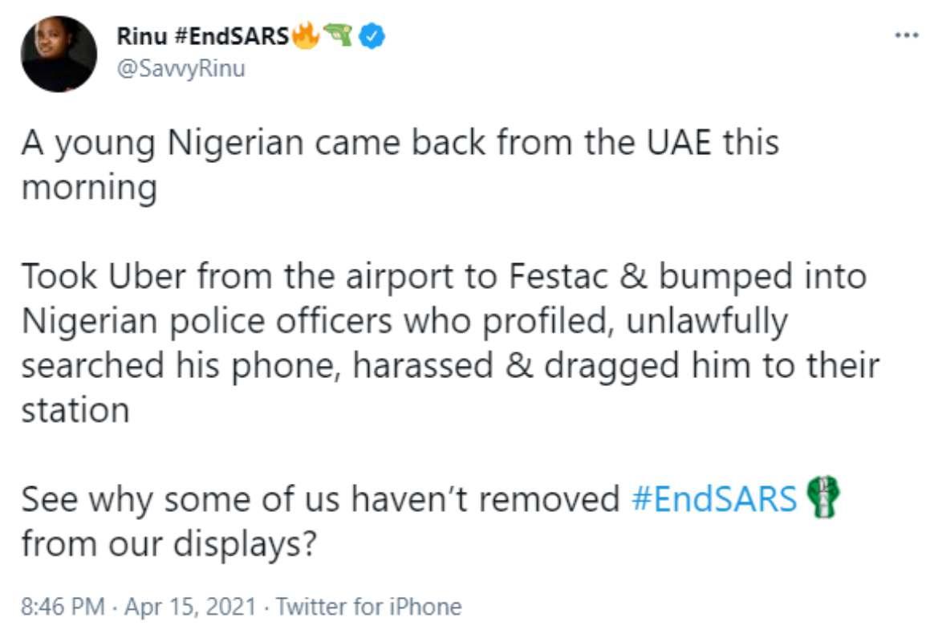Click the fire emoji in display name
This screenshot has height=642, width=930.
coord(307,36)
